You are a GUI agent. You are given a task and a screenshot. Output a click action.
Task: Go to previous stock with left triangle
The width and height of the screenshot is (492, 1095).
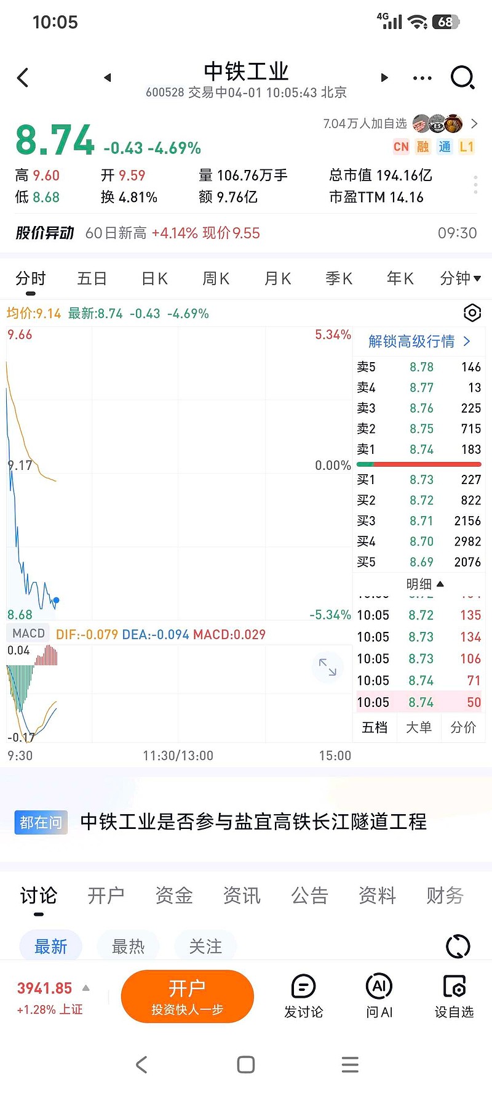tap(108, 78)
